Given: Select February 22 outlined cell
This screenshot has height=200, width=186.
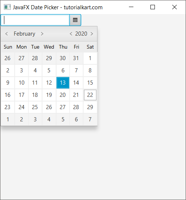Looking at the screenshot, I should (x=90, y=95).
